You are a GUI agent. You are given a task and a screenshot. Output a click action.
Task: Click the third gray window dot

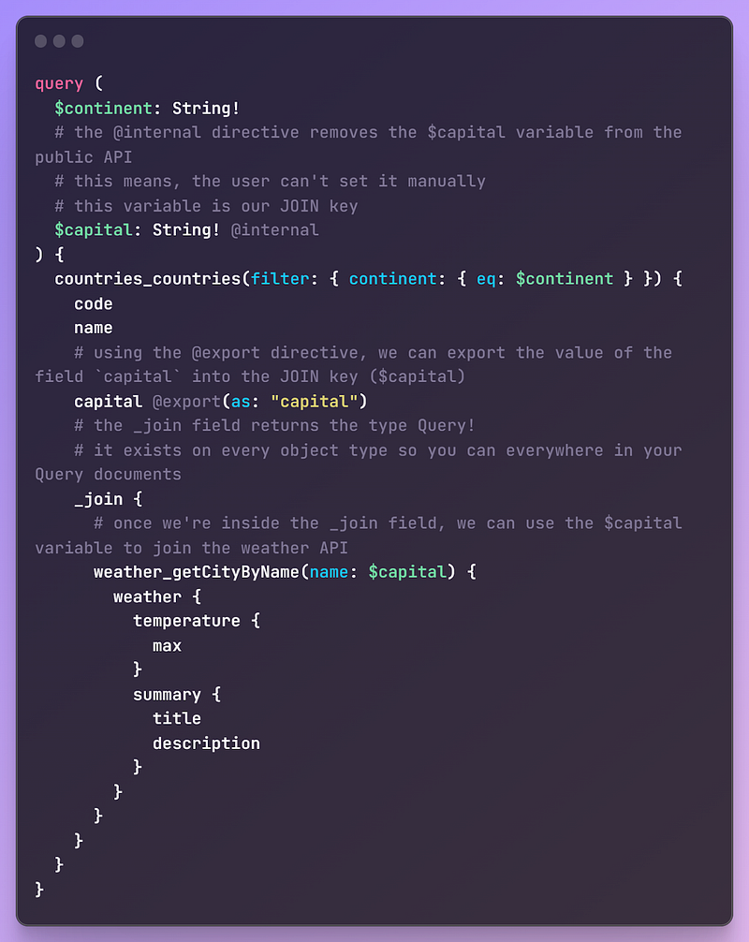78,41
